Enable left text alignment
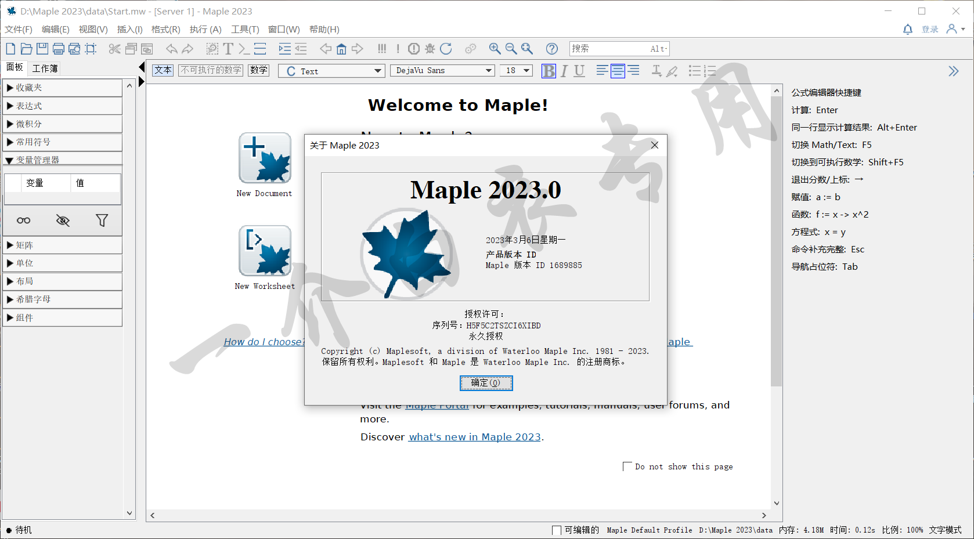Screen dimensions: 974x539 point(602,71)
